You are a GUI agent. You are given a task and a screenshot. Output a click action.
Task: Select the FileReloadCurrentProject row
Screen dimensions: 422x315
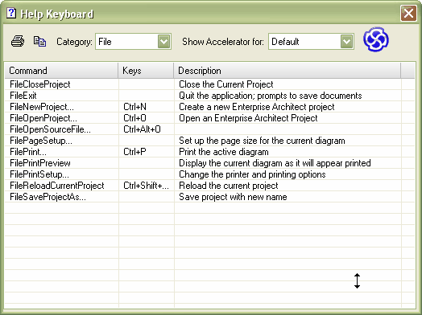(209, 186)
